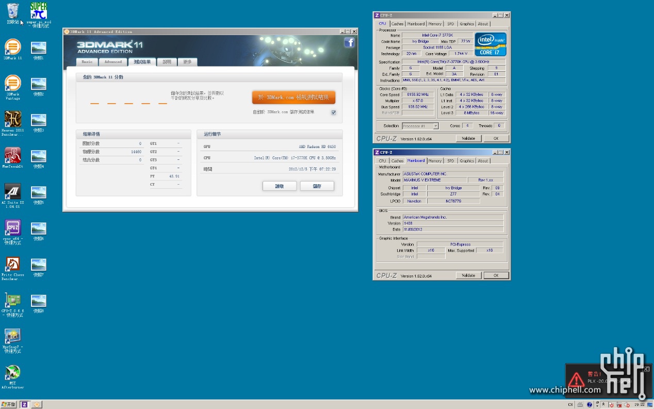Select the 快照7 image file on desktop
Screen dimensions: 654x409
[x=39, y=267]
